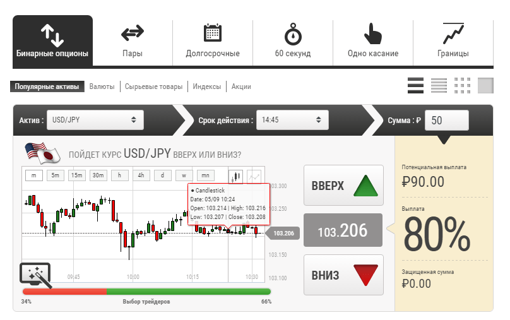Click the protected amount ₽0.00
The image size is (510, 320).
(417, 283)
